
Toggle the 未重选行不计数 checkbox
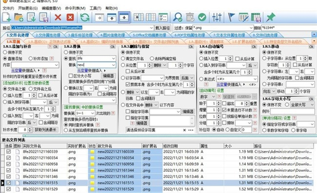click(224, 110)
